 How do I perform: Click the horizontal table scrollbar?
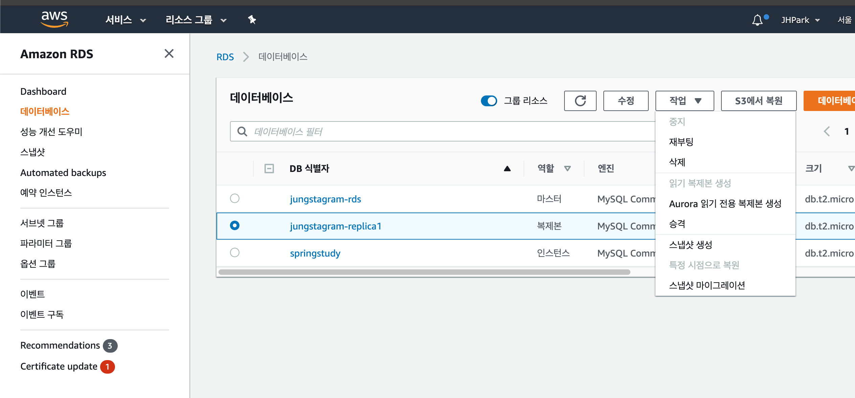424,272
